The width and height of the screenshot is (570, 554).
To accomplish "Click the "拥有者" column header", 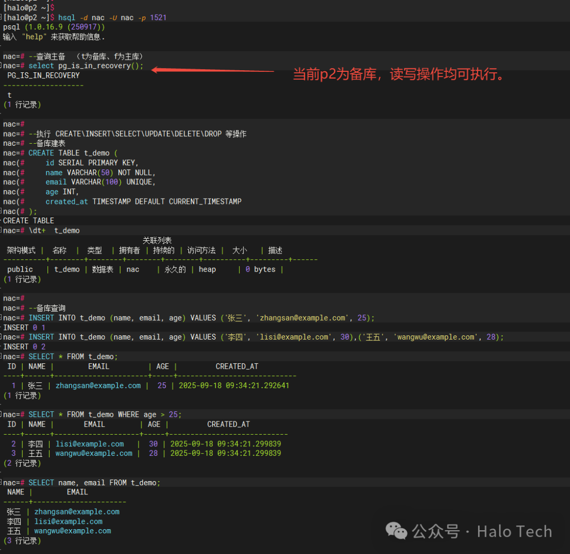I will pos(129,250).
